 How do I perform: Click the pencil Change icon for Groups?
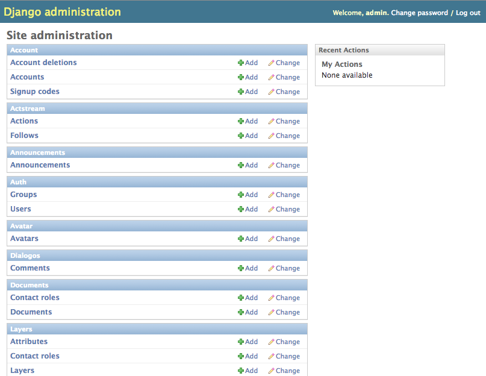(271, 195)
